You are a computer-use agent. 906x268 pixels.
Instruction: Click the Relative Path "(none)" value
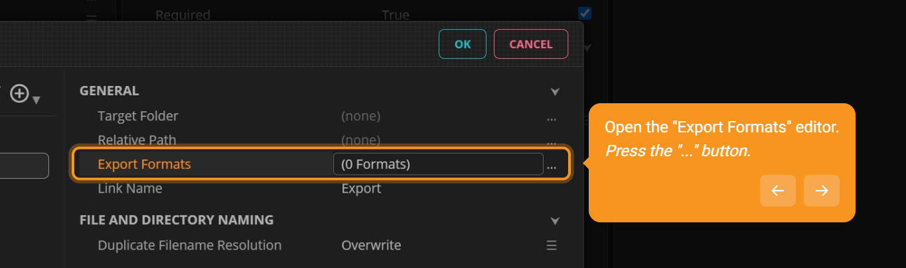pyautogui.click(x=360, y=140)
